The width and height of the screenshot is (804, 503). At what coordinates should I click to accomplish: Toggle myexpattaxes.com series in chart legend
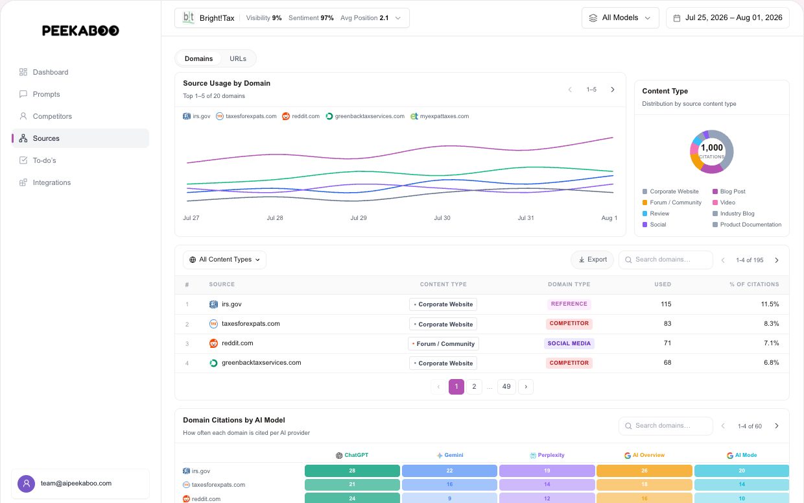click(x=440, y=116)
